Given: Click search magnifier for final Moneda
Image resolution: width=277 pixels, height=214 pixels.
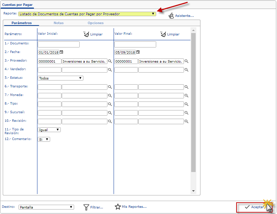Looking at the screenshot, I should (187, 96).
